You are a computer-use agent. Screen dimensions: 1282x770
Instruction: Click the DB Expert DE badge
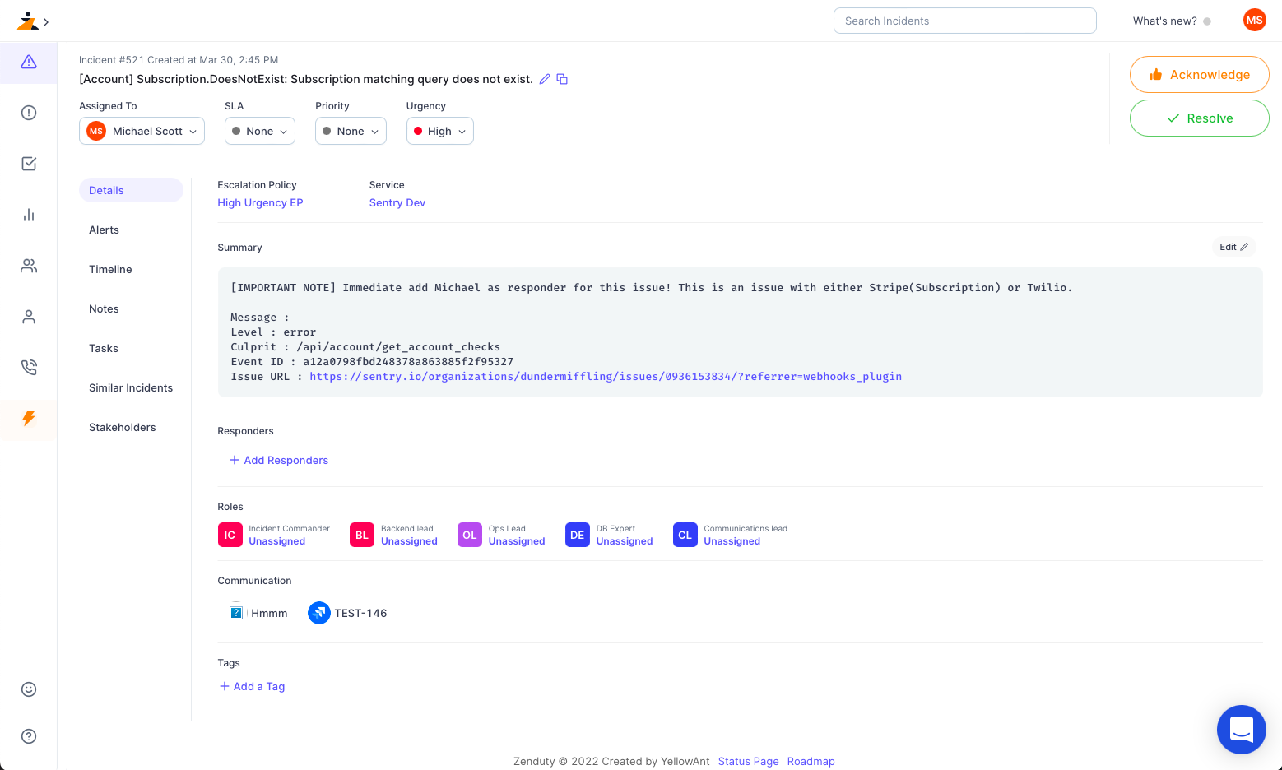pos(578,535)
